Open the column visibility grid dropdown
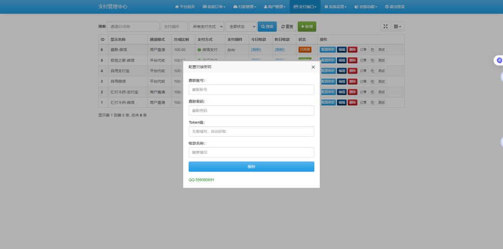This screenshot has width=503, height=249. click(x=397, y=26)
